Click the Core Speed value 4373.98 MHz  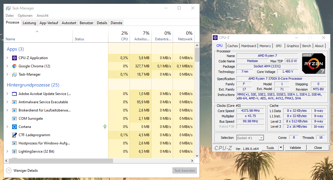click(x=250, y=111)
